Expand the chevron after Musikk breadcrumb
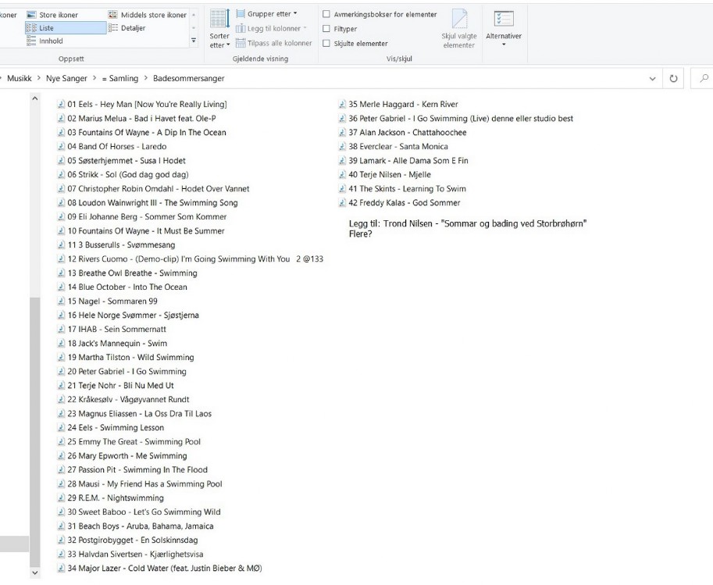Viewport: 713px width, 585px height. pos(38,78)
